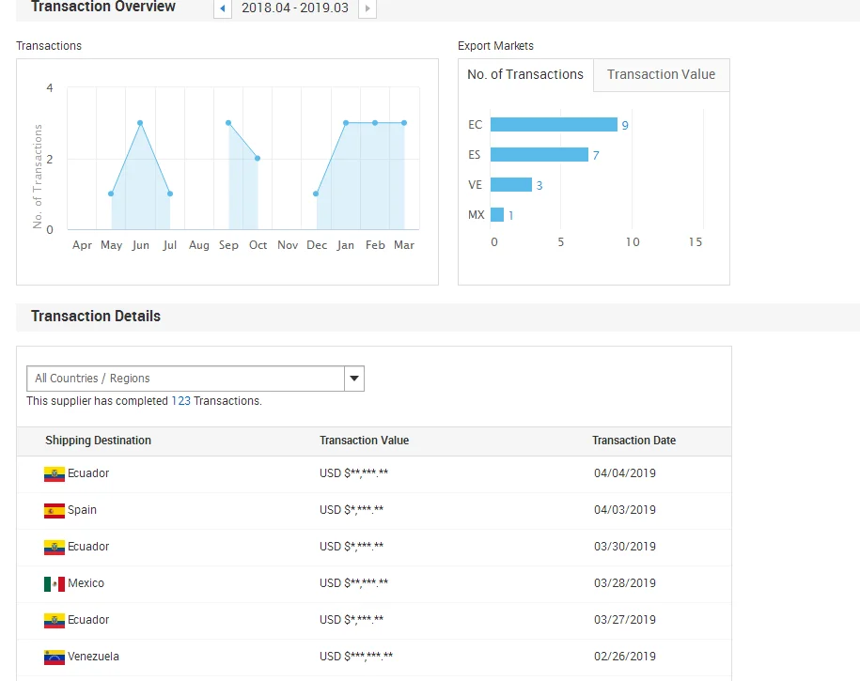Click the Ecuador flag in the first row
Image resolution: width=860 pixels, height=681 pixels.
coord(55,474)
